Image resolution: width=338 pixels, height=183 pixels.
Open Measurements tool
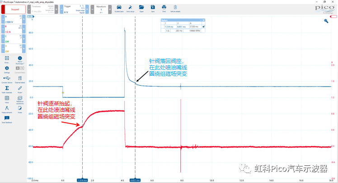[7, 109]
